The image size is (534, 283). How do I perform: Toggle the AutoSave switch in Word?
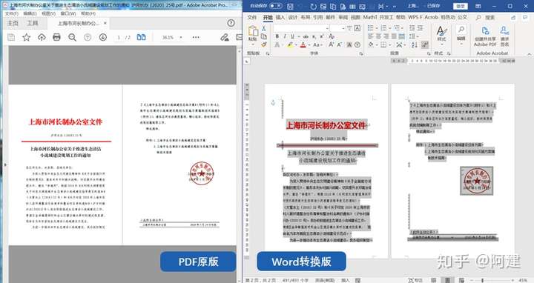275,6
